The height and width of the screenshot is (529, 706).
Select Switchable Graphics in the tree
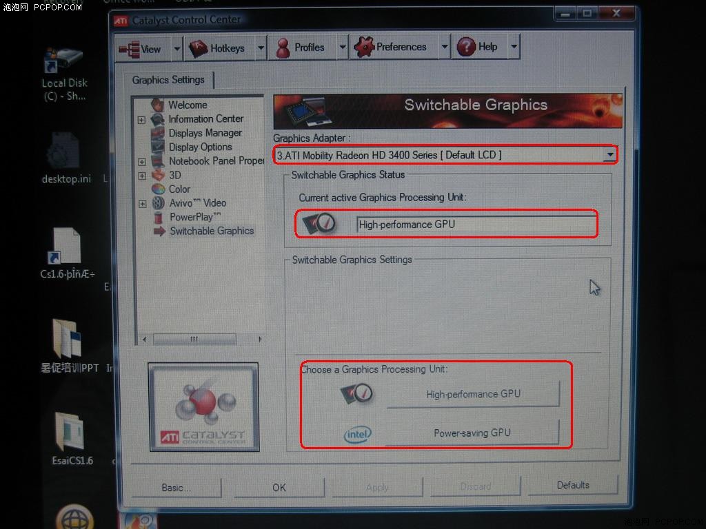coord(212,231)
